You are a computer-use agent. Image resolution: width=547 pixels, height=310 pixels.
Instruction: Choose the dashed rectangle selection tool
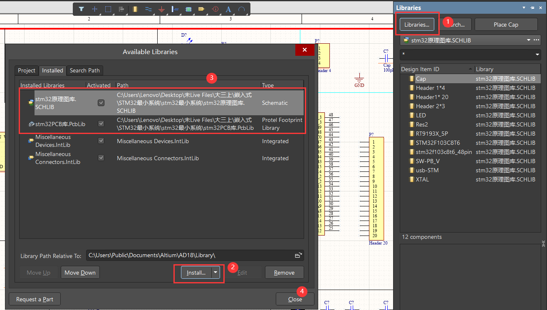coord(108,9)
